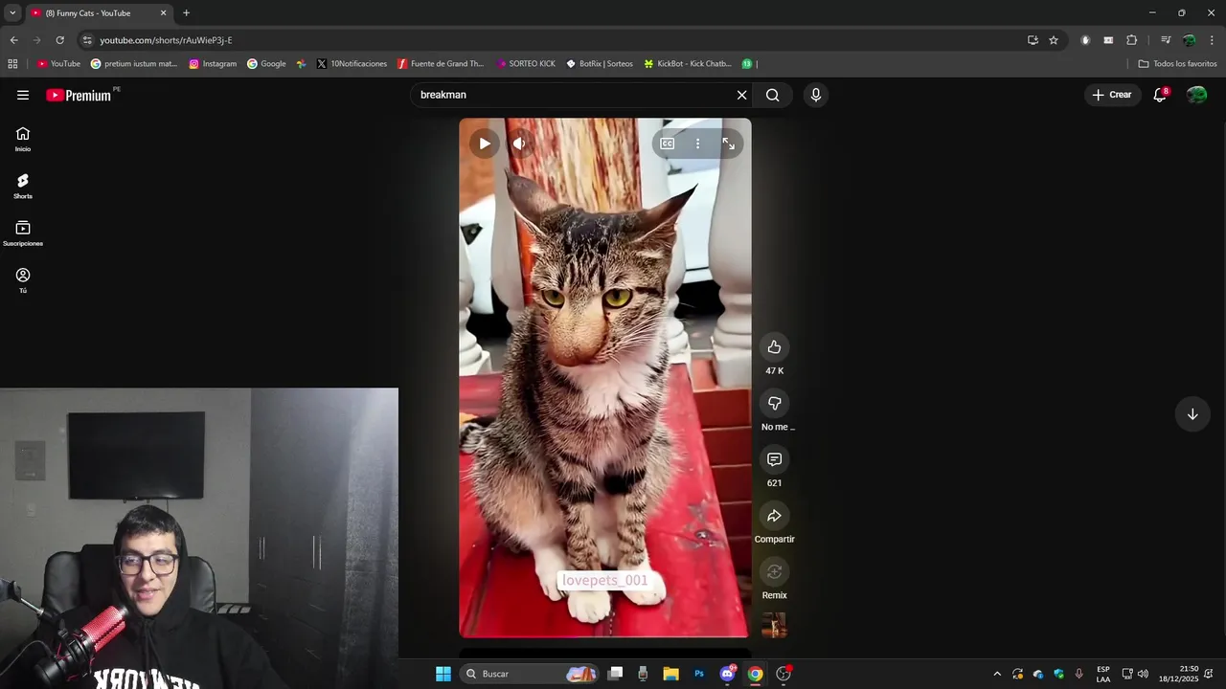Click the breakman search field
The height and width of the screenshot is (689, 1226).
point(573,95)
